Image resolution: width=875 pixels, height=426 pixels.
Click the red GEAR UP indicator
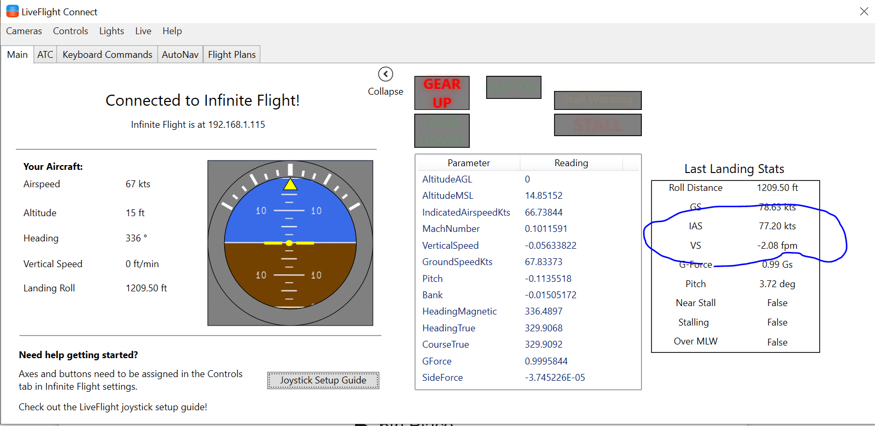pos(442,93)
